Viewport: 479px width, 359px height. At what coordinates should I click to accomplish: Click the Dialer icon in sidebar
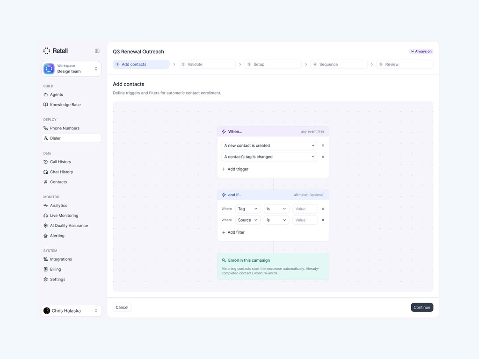pyautogui.click(x=45, y=138)
